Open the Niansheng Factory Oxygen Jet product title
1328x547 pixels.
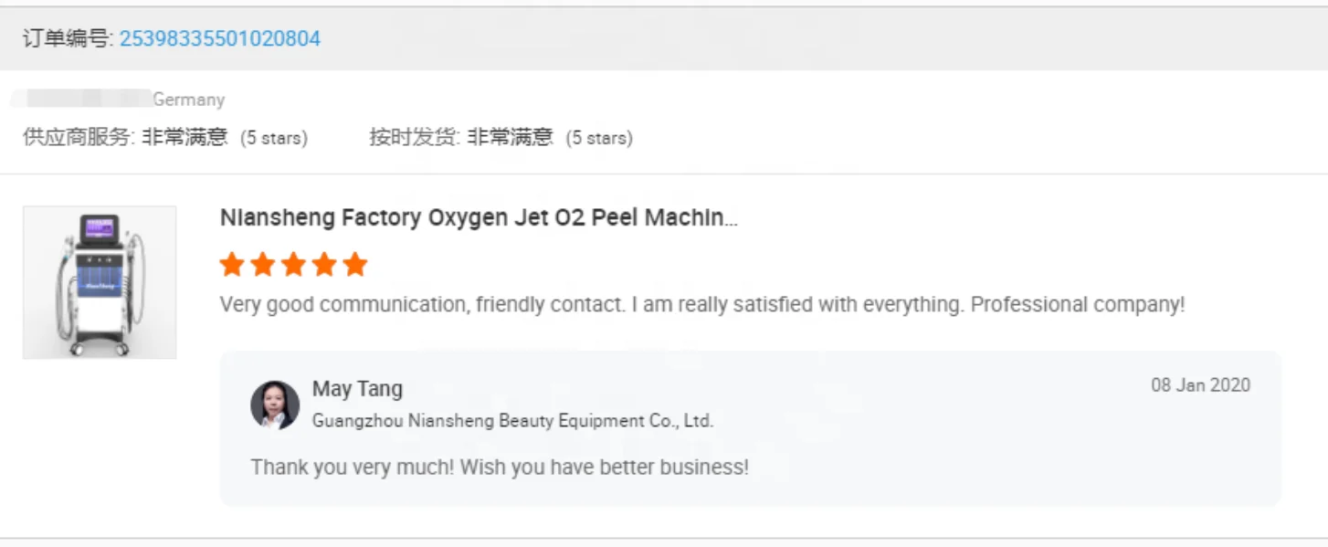[479, 218]
